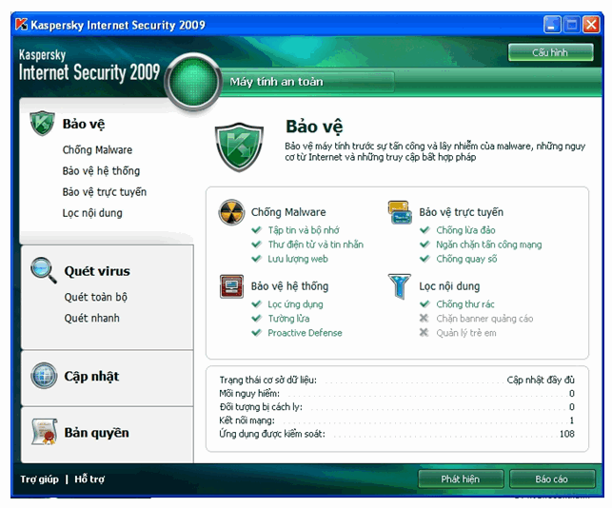Open the Quét virus sidebar section

(x=97, y=271)
